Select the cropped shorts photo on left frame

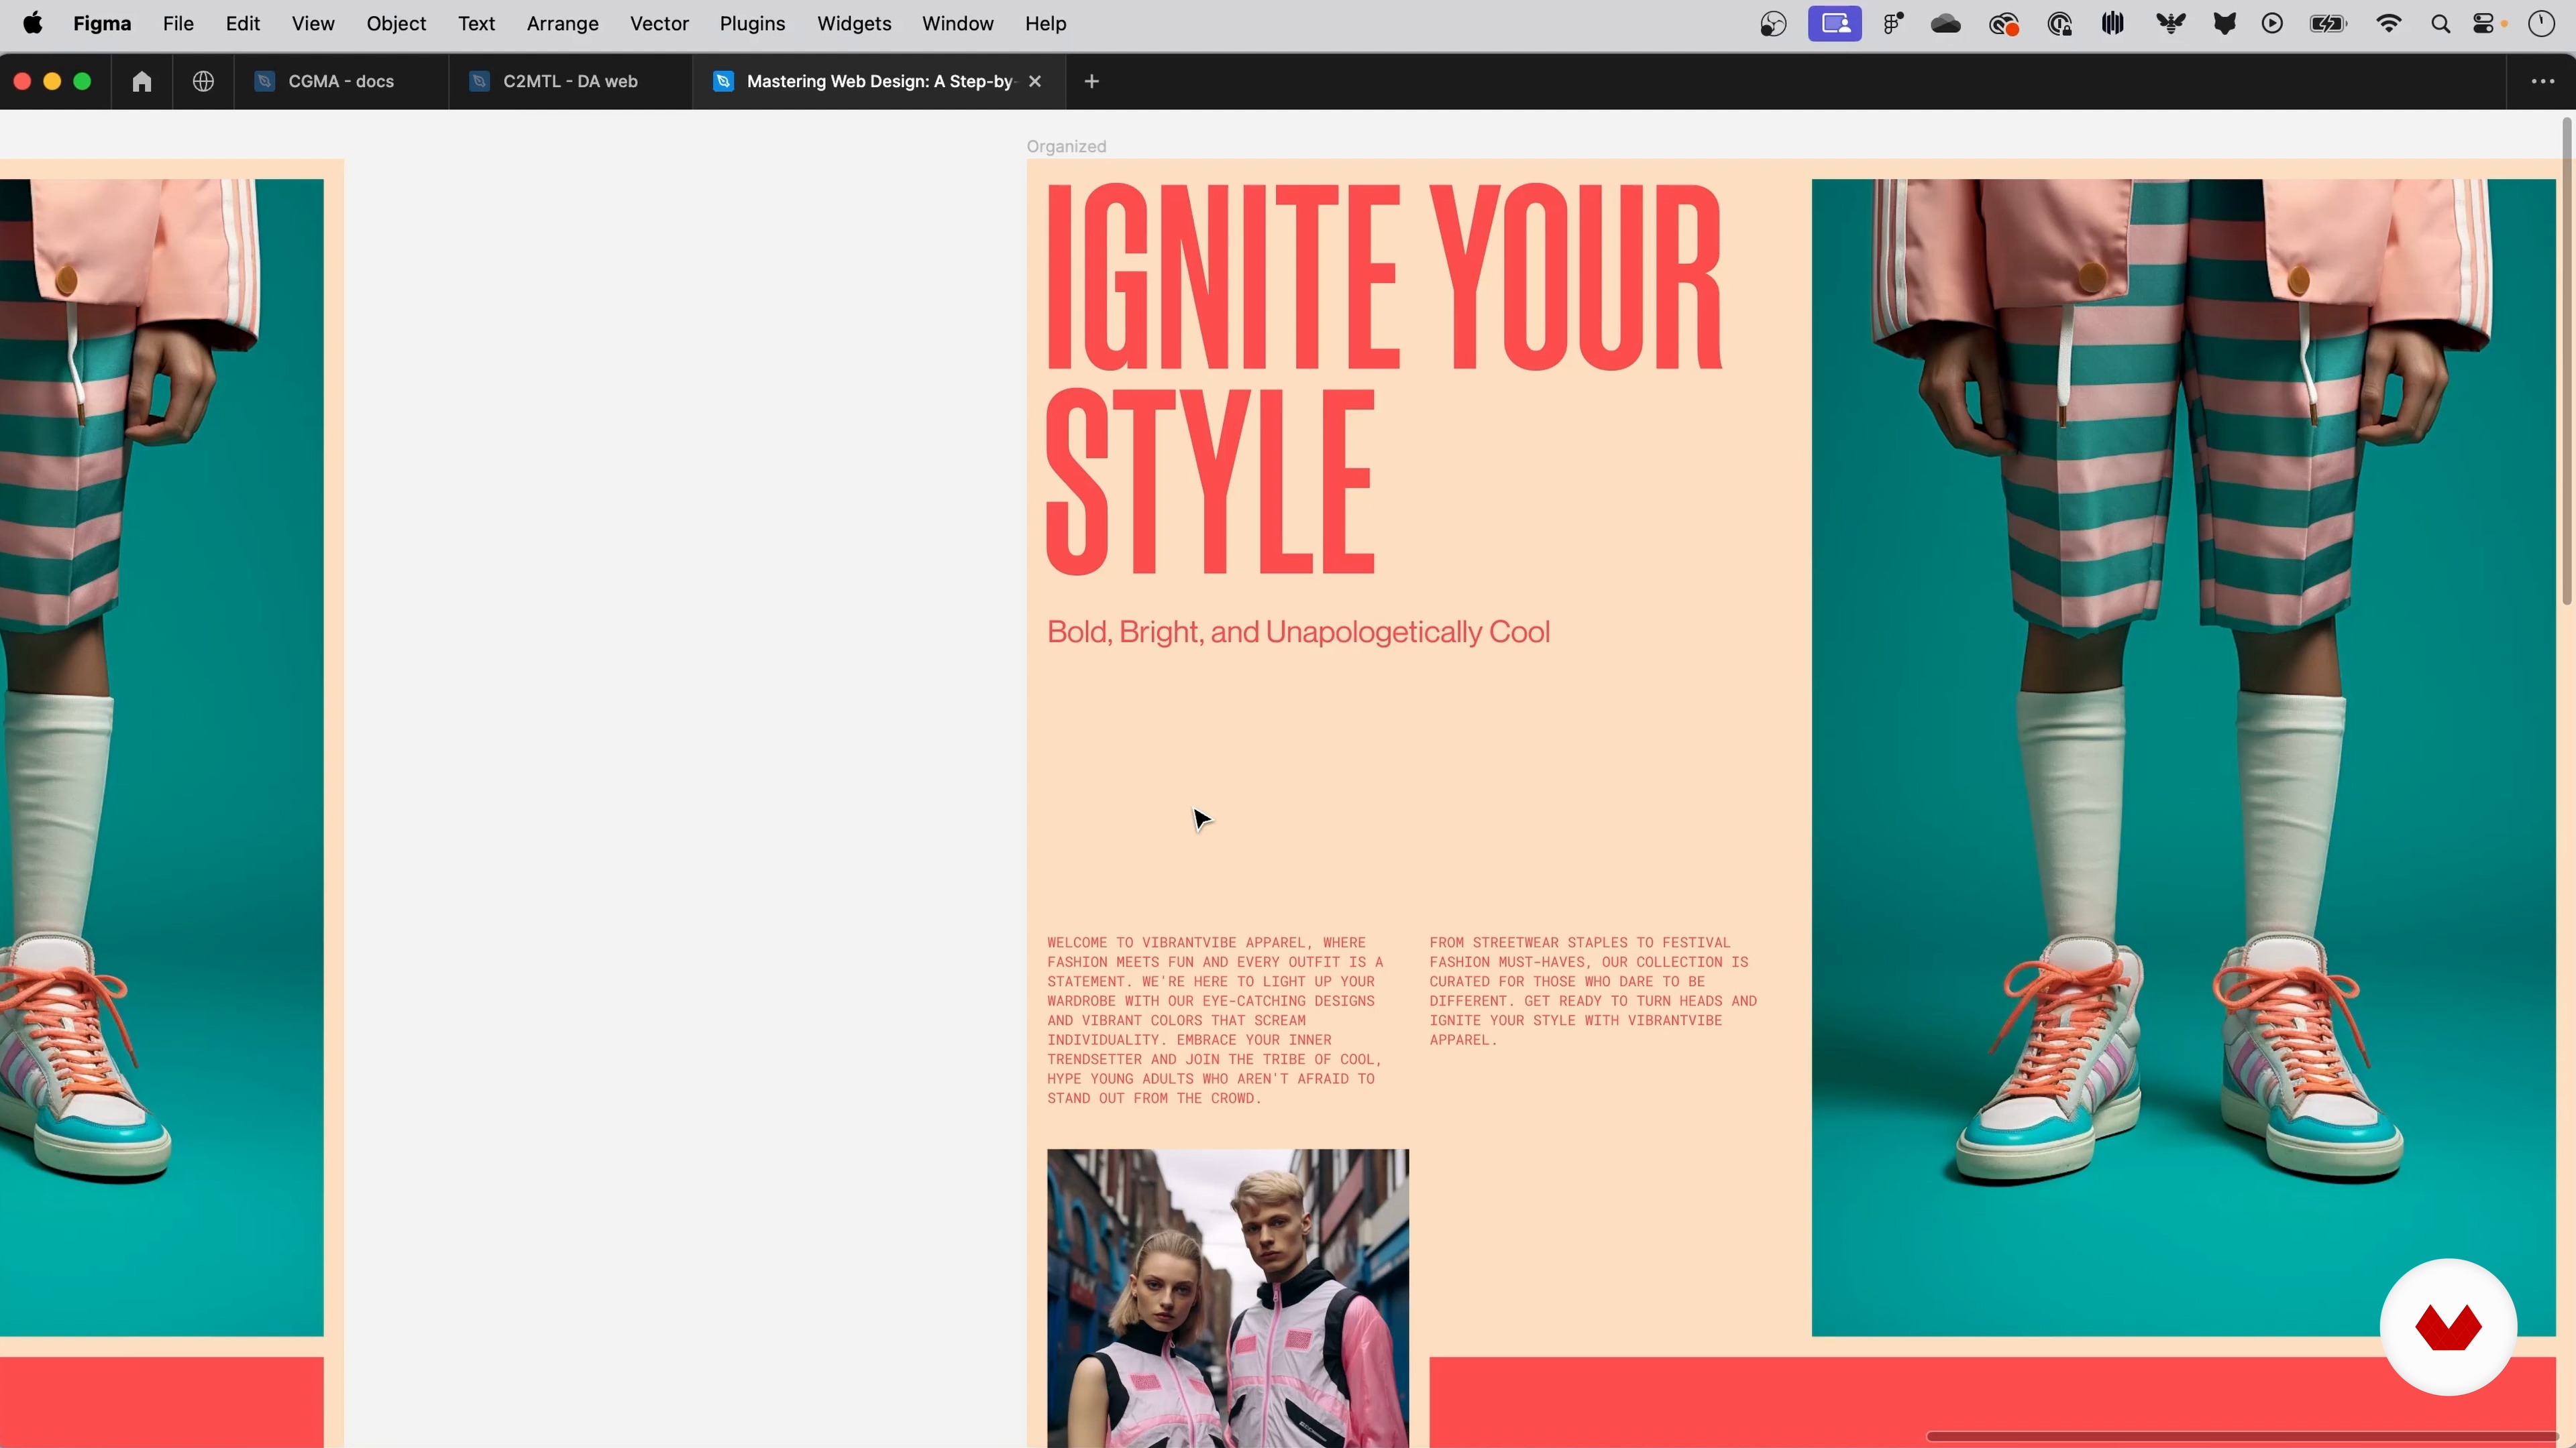pyautogui.click(x=161, y=758)
